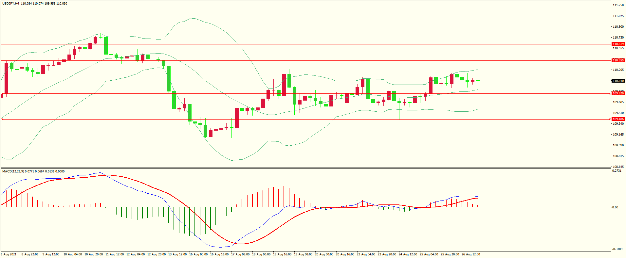626x258 pixels.
Task: Click the 108.990 price axis value
Action: coord(618,145)
